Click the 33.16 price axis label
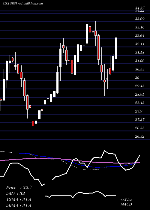The height and width of the screenshot is (210, 150). (140, 27)
